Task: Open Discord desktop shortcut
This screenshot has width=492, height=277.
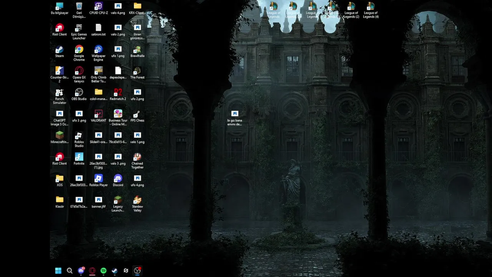Action: (118, 181)
